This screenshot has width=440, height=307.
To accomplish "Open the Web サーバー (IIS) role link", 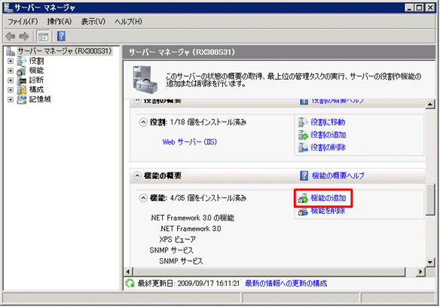I will (190, 142).
